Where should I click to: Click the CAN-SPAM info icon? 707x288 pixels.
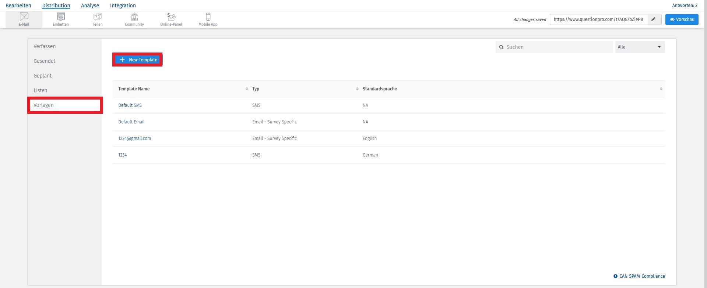click(615, 276)
